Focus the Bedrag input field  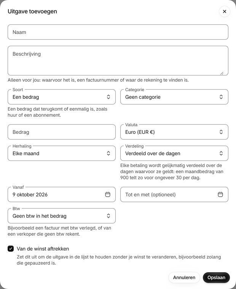point(62,132)
